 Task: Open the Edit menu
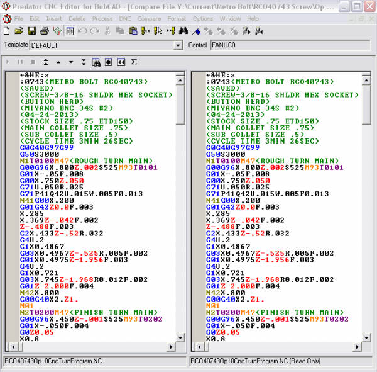[35, 18]
